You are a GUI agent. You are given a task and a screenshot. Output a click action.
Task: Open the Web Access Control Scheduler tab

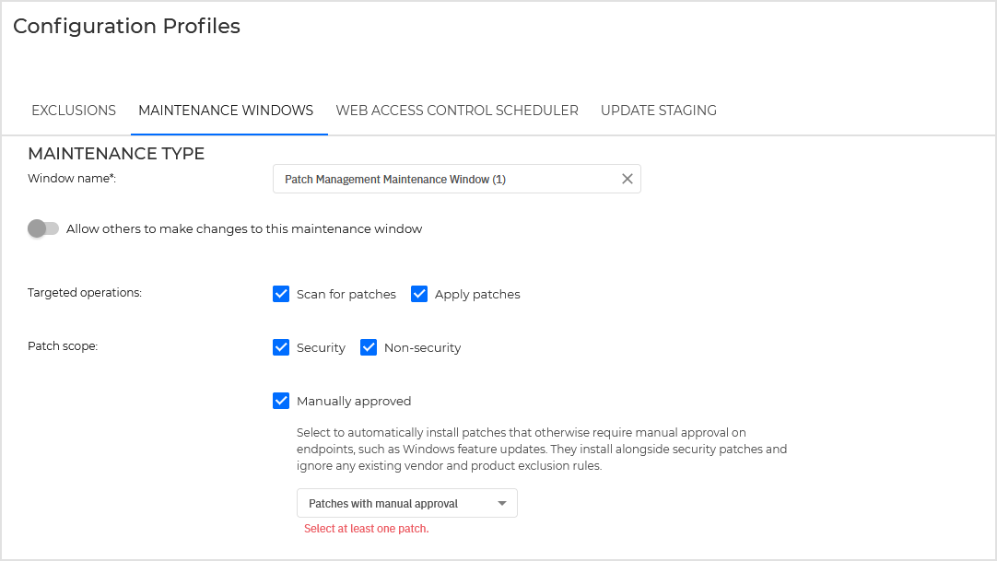click(x=457, y=110)
